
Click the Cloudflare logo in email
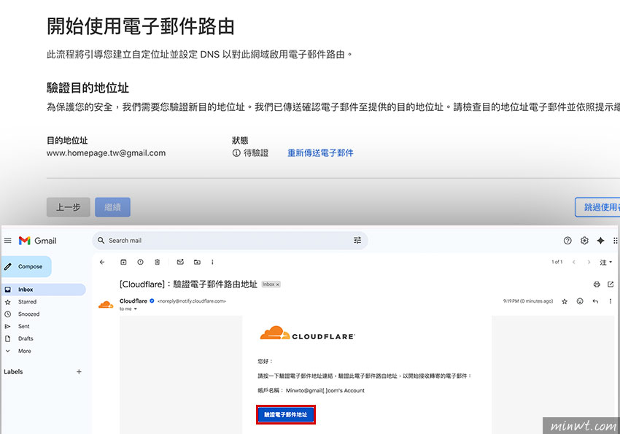point(307,333)
